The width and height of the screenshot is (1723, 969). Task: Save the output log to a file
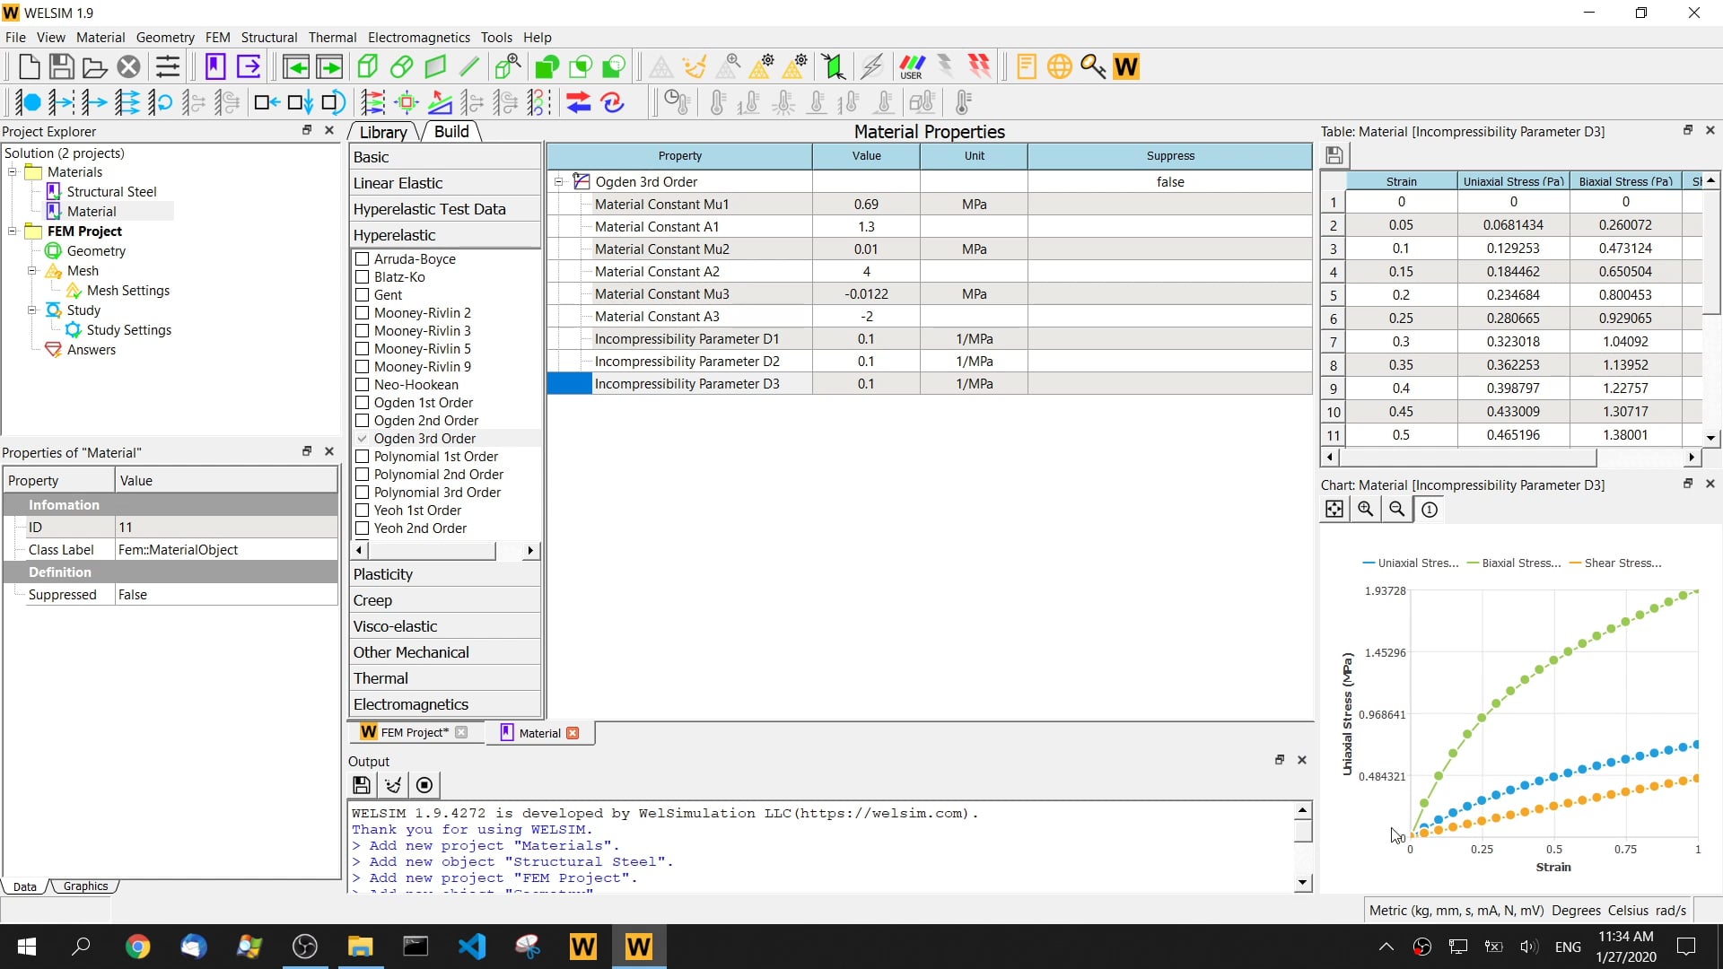(x=361, y=784)
